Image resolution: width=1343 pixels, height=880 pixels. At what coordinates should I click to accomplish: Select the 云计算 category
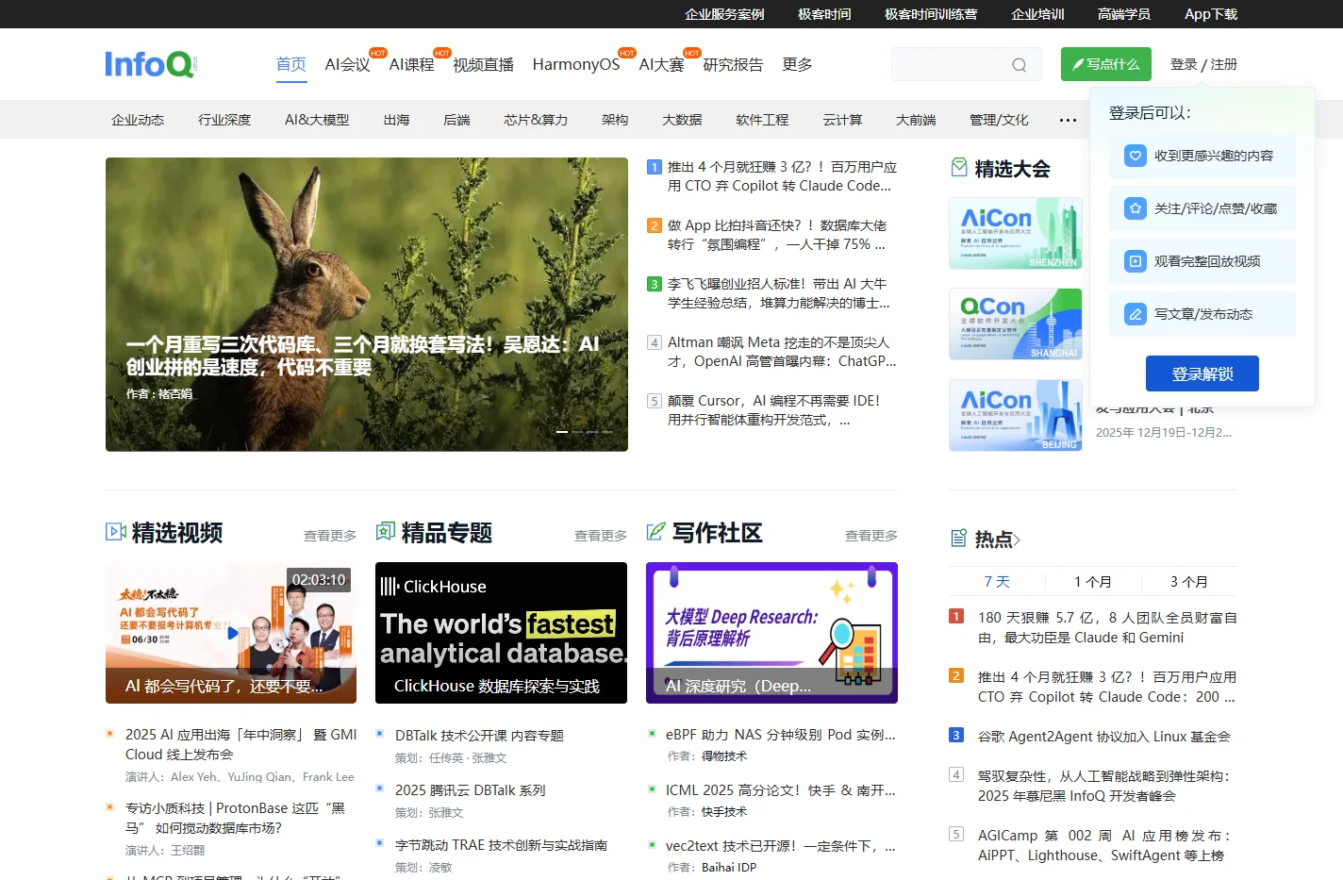coord(842,120)
